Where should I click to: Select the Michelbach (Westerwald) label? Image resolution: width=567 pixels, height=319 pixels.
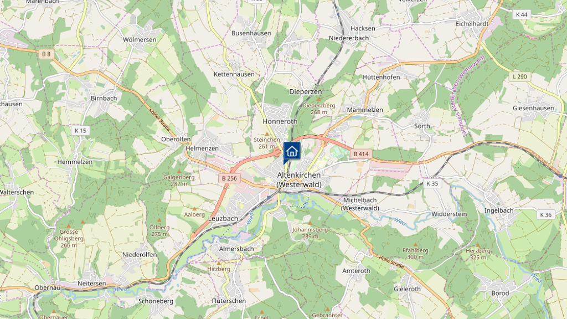[x=360, y=204]
